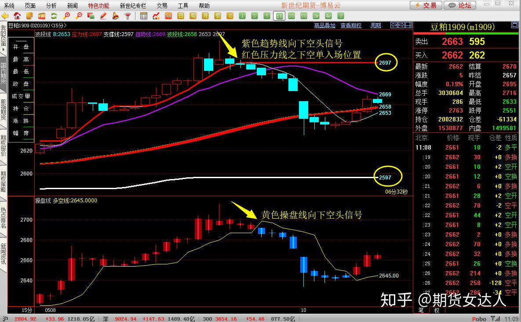The image size is (521, 322).
Task: Zoom out with the minus magnifier
Action: click(79, 16)
